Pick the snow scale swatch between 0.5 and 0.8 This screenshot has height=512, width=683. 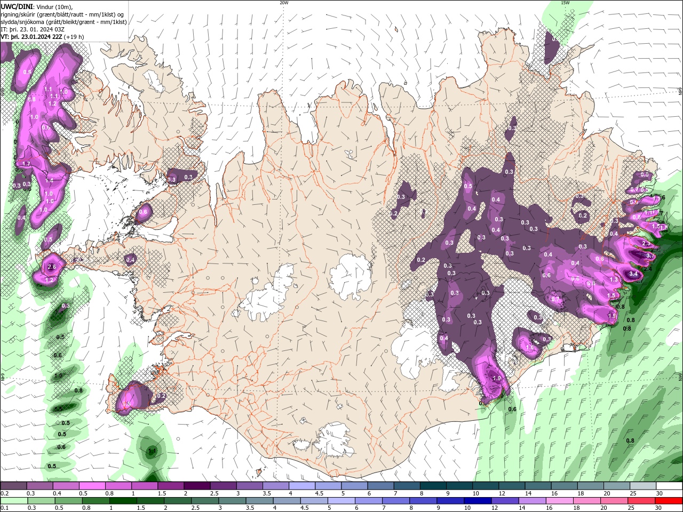click(x=92, y=486)
